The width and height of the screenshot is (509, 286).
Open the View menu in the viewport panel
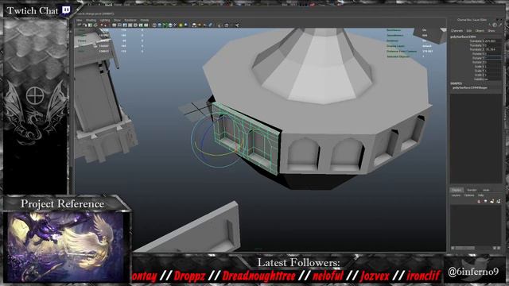point(80,20)
